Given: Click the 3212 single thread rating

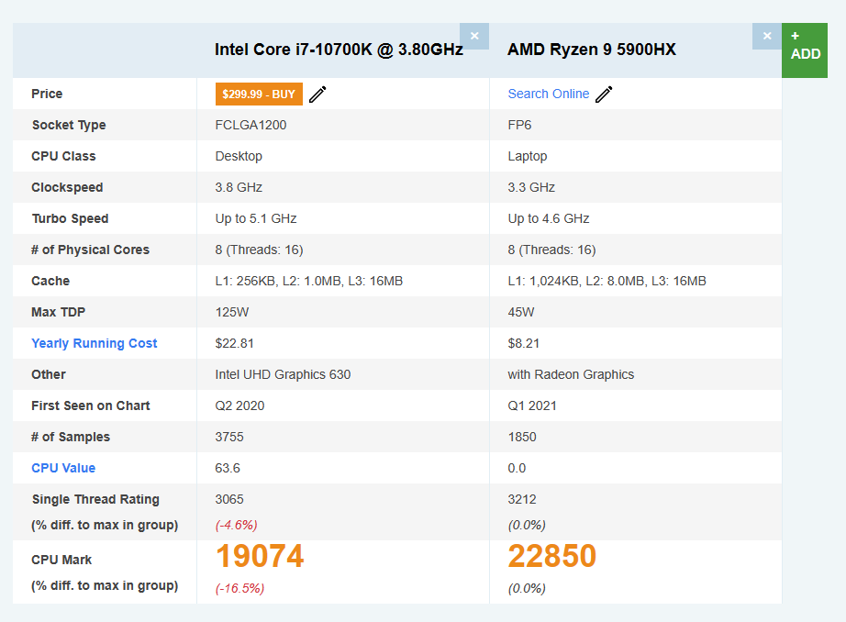Looking at the screenshot, I should (x=522, y=500).
